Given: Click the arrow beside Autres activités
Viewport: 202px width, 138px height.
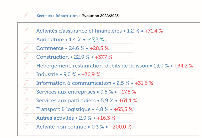Looking at the screenshot, I should (26, 118).
